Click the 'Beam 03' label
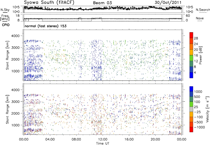Image resolution: width=210 pixels, height=145 pixels. [x=102, y=3]
